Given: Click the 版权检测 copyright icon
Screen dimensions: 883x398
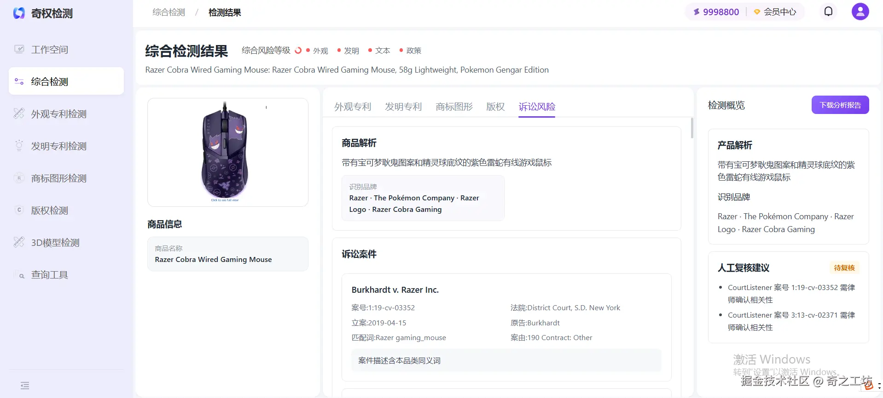Looking at the screenshot, I should pyautogui.click(x=19, y=210).
